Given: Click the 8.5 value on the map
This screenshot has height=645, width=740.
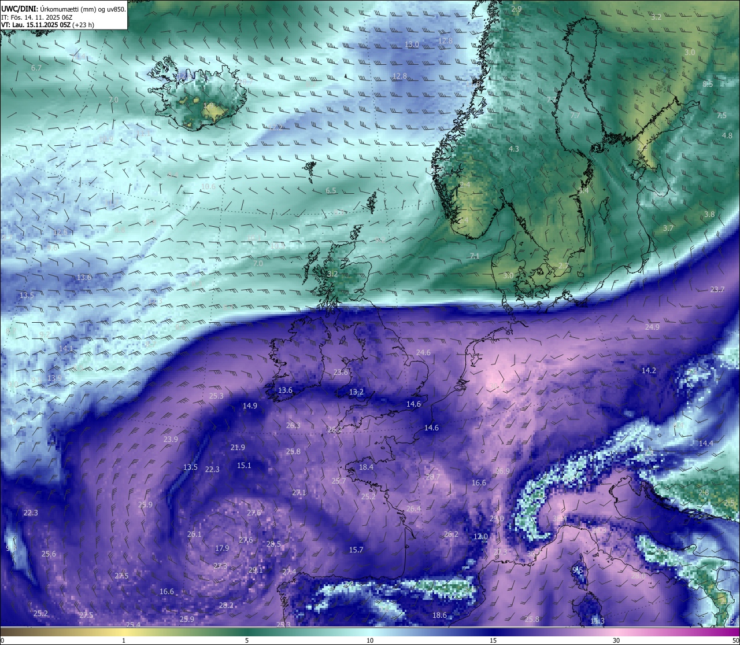Looking at the screenshot, I should pyautogui.click(x=708, y=84).
